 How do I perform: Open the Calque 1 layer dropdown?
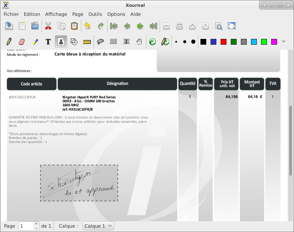point(98,226)
